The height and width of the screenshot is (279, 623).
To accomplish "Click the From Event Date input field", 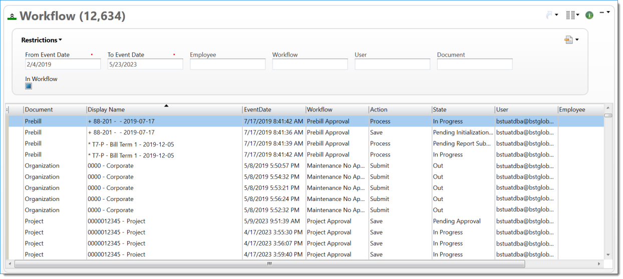I will point(63,64).
